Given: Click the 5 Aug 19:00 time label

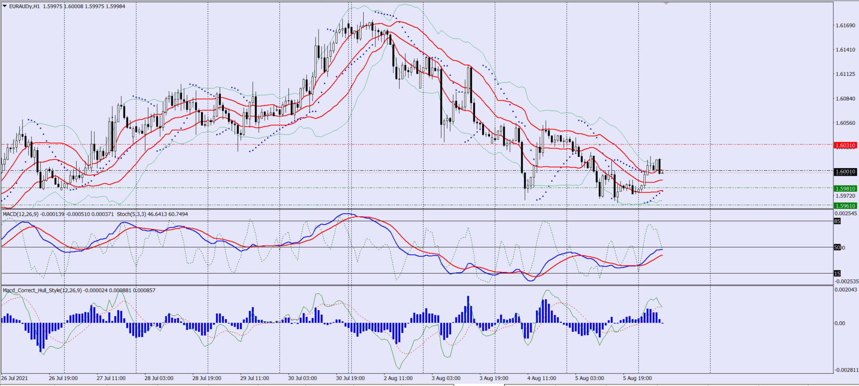Looking at the screenshot, I should (x=637, y=378).
